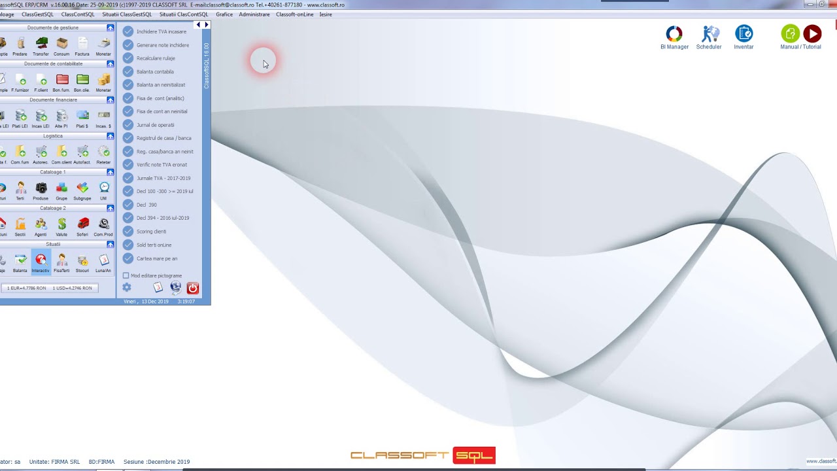Click the right arrow above shortcuts list
Screen dimensions: 837x471
tap(207, 25)
